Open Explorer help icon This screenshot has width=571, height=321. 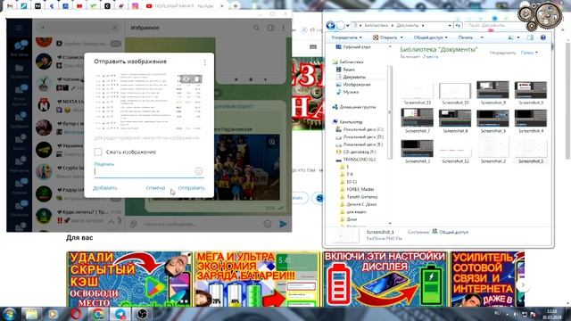click(x=543, y=37)
